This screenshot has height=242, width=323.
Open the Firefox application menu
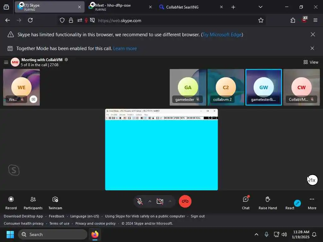click(x=315, y=20)
